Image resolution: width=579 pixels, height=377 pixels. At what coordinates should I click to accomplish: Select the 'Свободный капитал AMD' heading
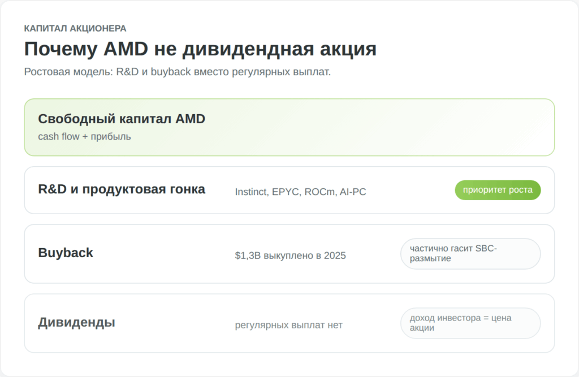tap(122, 119)
